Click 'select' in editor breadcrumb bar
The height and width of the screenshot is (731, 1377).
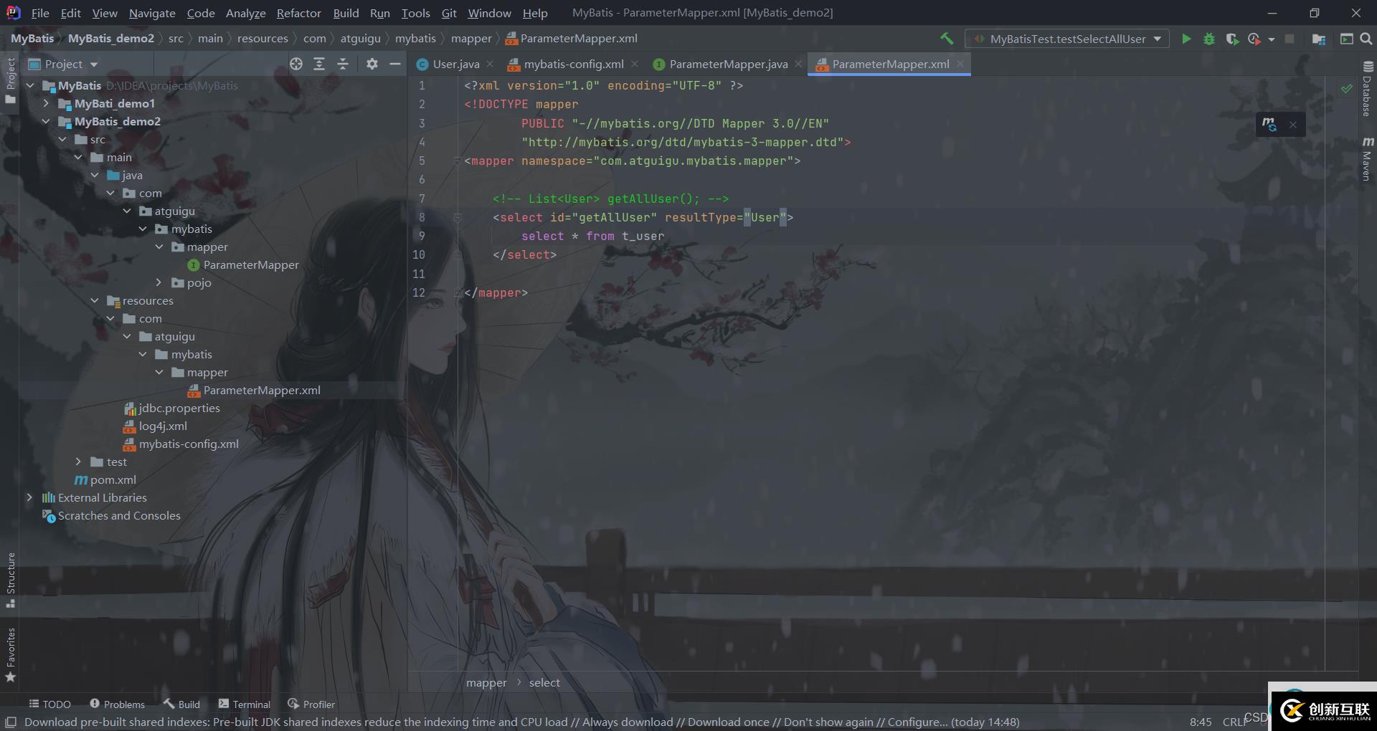point(544,682)
